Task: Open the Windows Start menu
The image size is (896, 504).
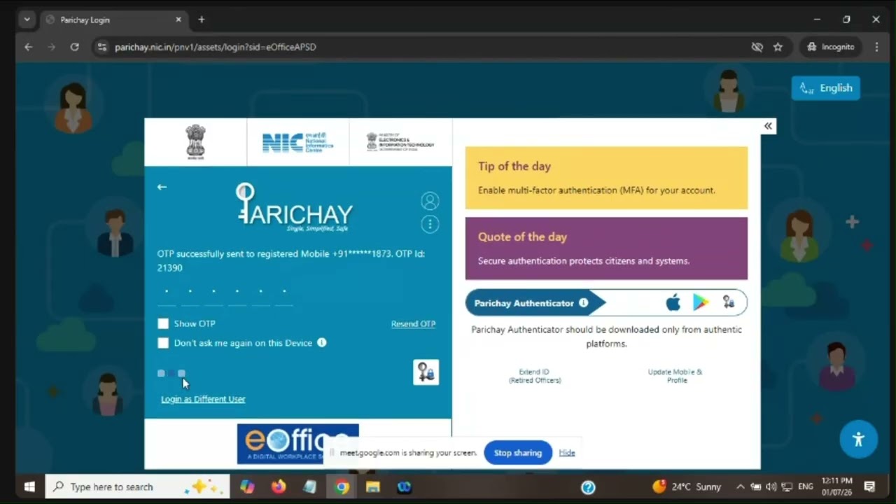Action: pos(29,486)
